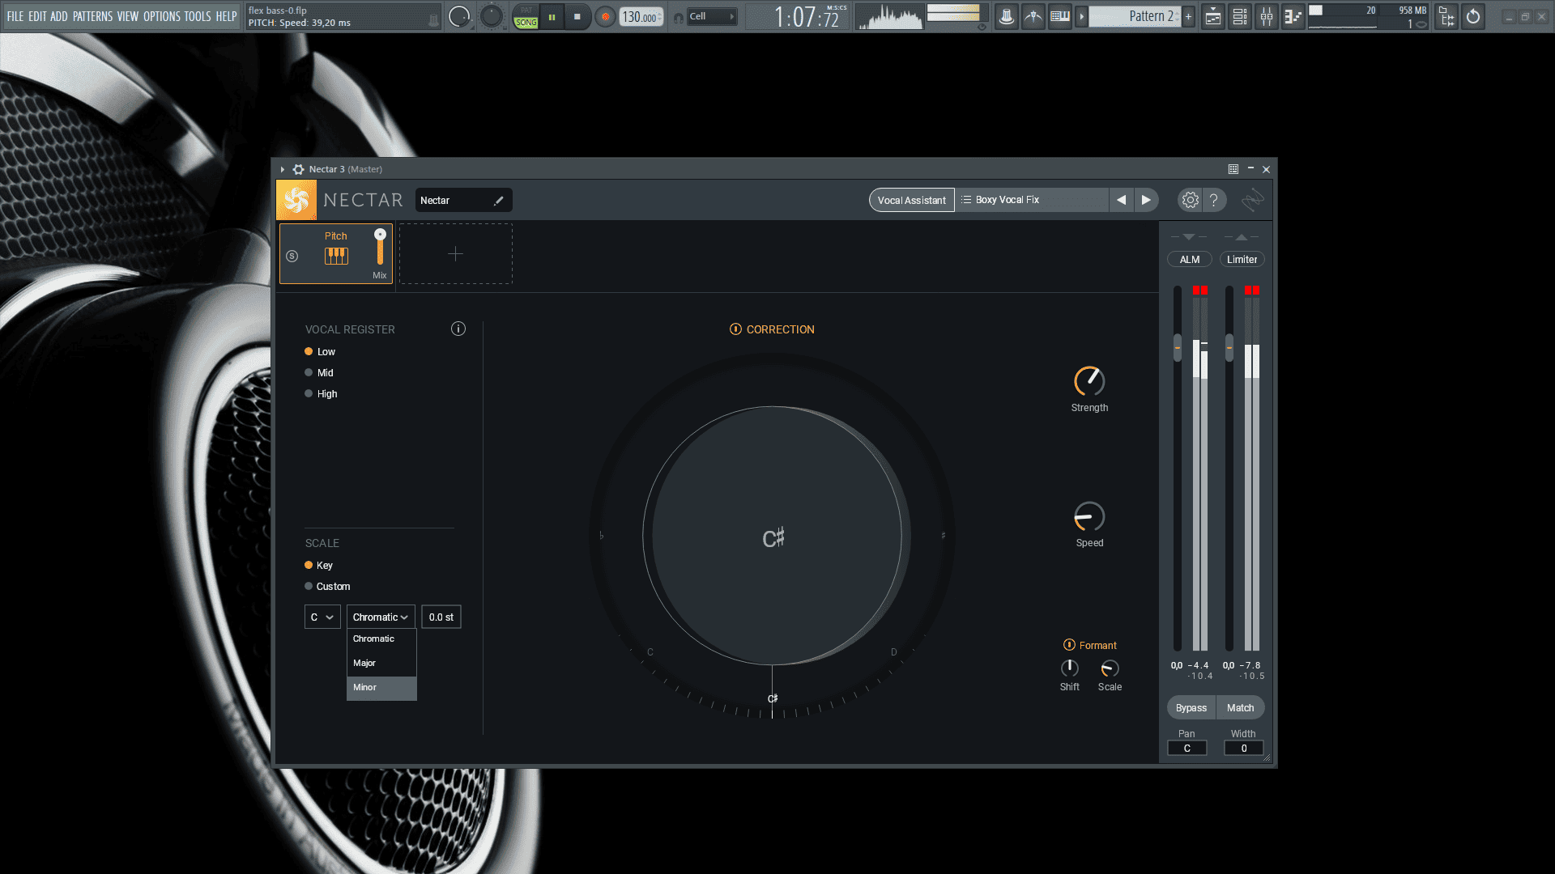1555x874 pixels.
Task: Switch scale mode to Custom
Action: pos(309,587)
